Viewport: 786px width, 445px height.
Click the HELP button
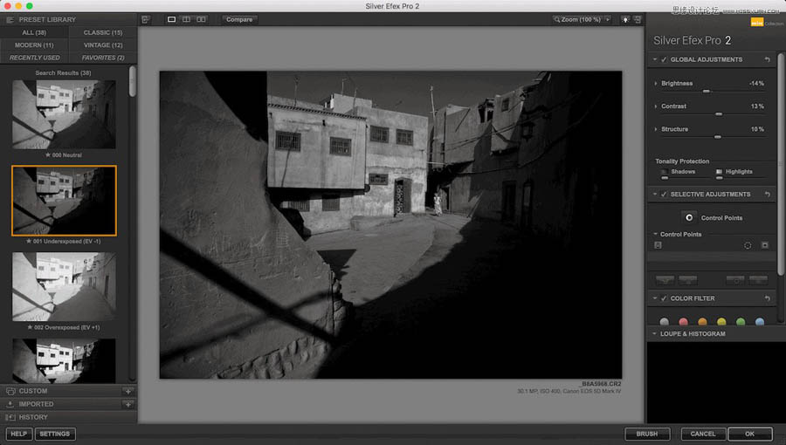19,434
